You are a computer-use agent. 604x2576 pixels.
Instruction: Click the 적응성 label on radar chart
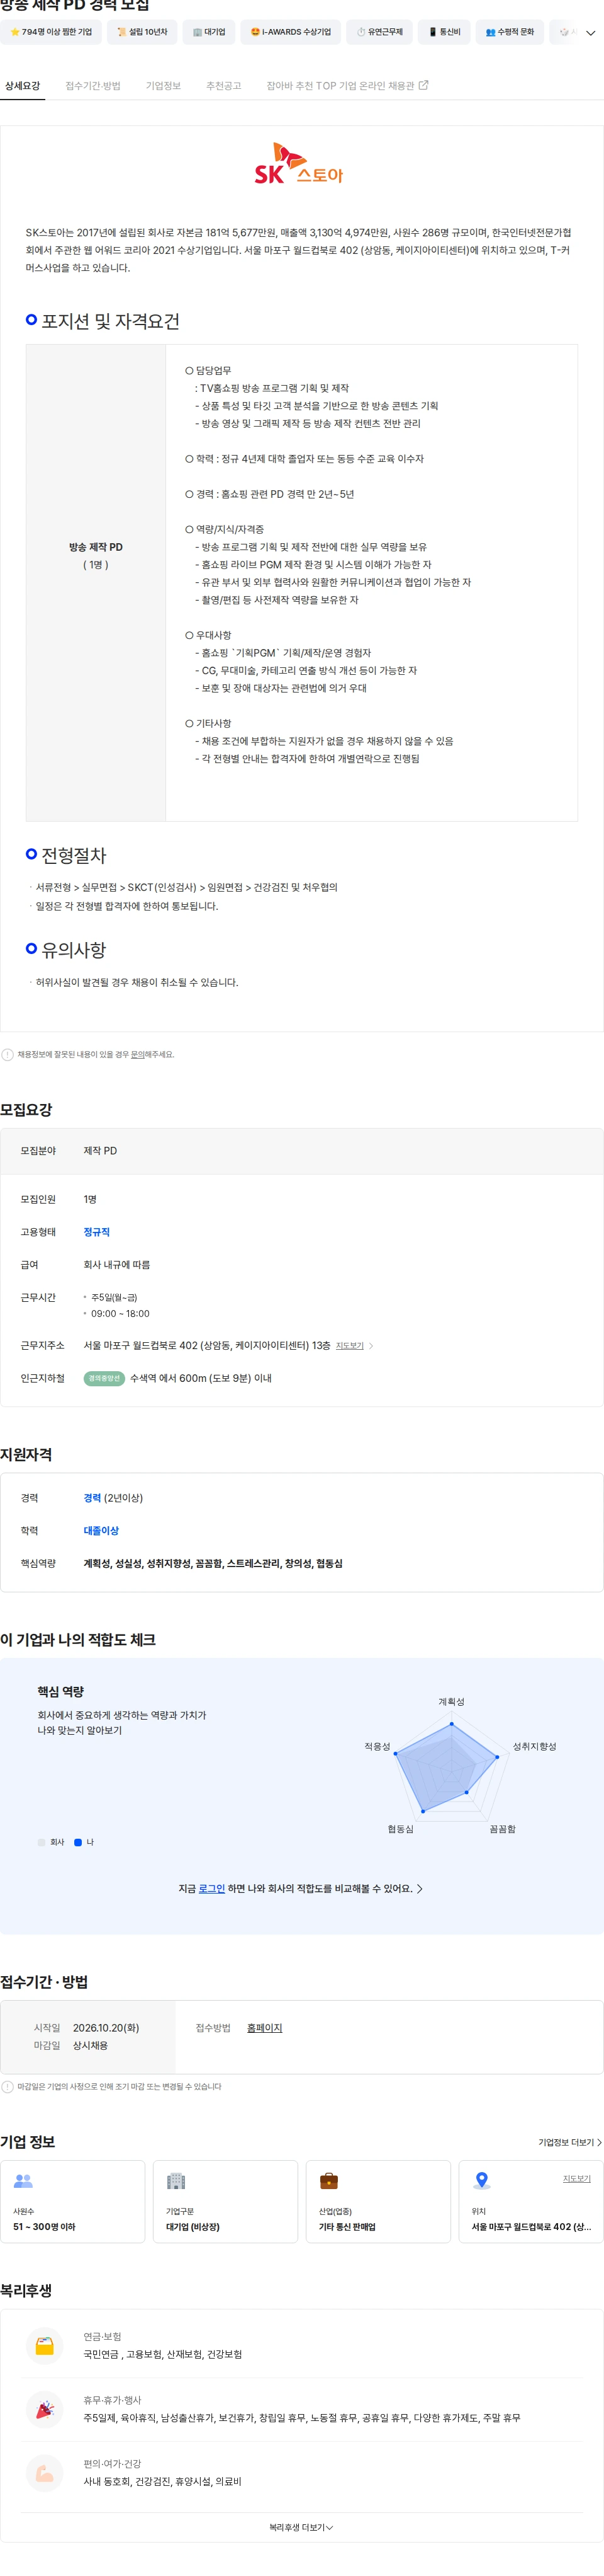tap(377, 1747)
